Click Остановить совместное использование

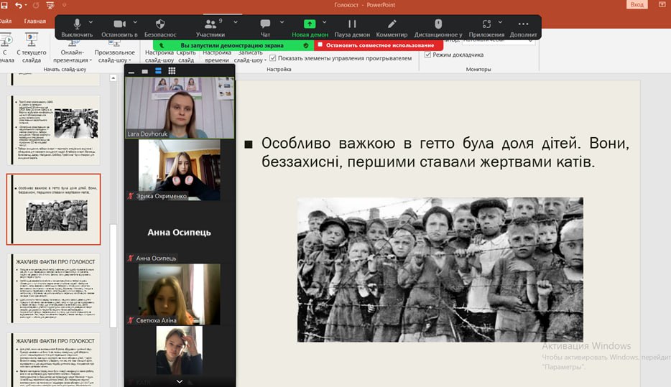click(379, 45)
